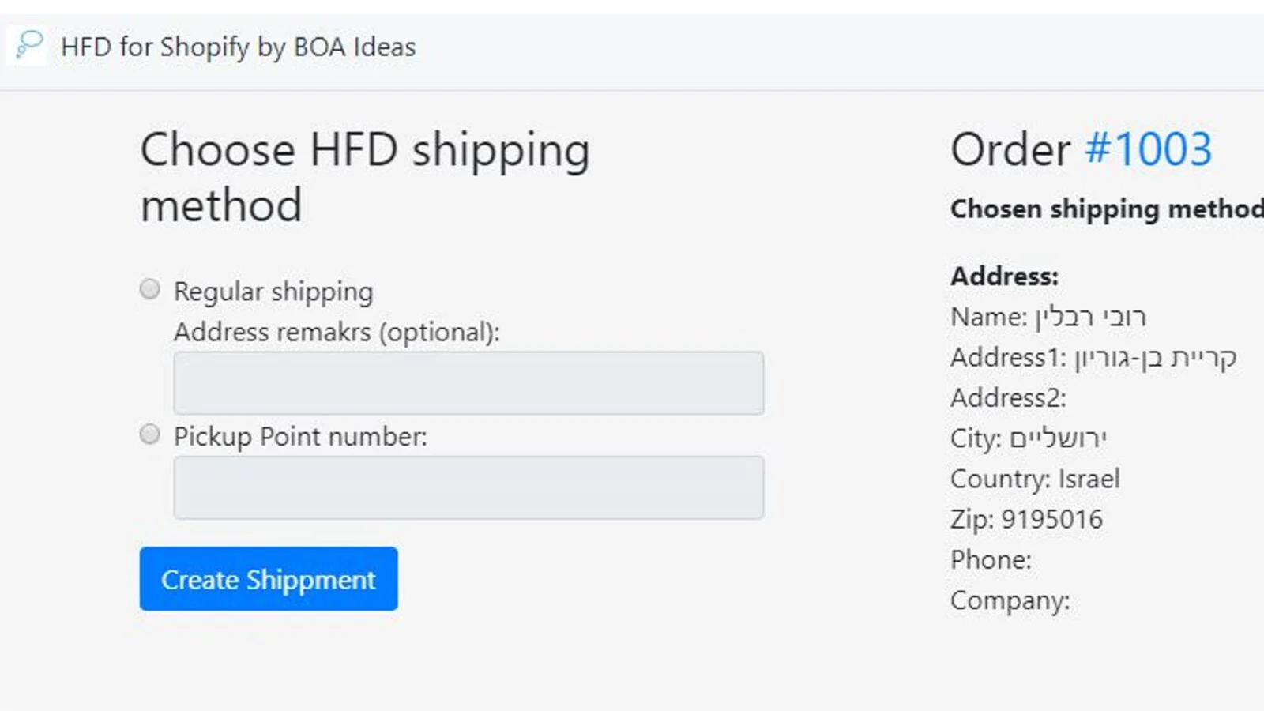Click the bold "Address:" heading
Viewport: 1264px width, 711px height.
click(1004, 276)
